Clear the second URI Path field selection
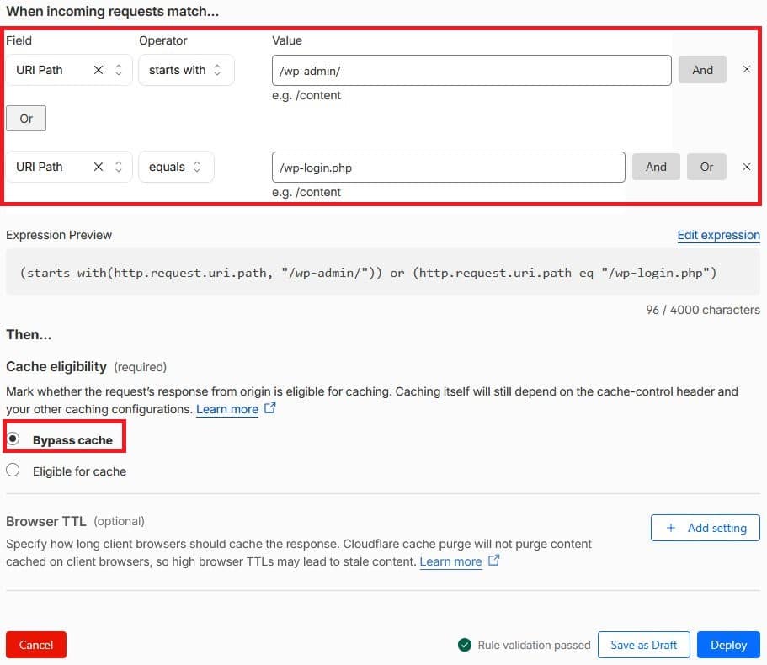767x665 pixels. pos(99,167)
